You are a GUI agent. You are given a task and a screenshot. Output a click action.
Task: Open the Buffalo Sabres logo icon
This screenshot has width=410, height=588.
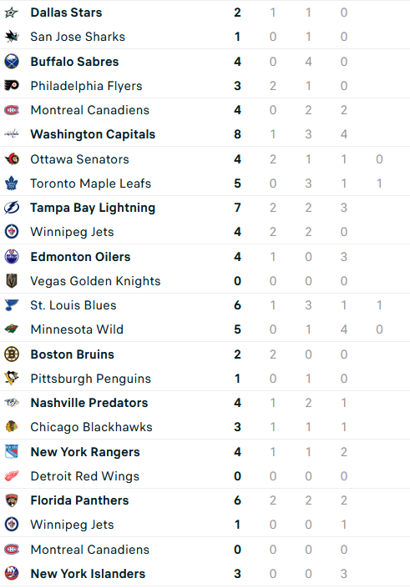pos(12,62)
